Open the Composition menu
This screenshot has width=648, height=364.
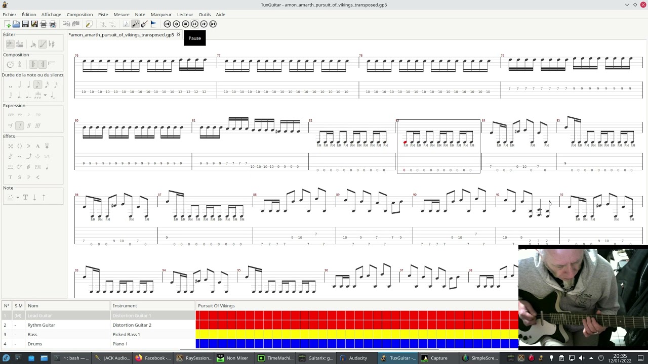click(79, 15)
